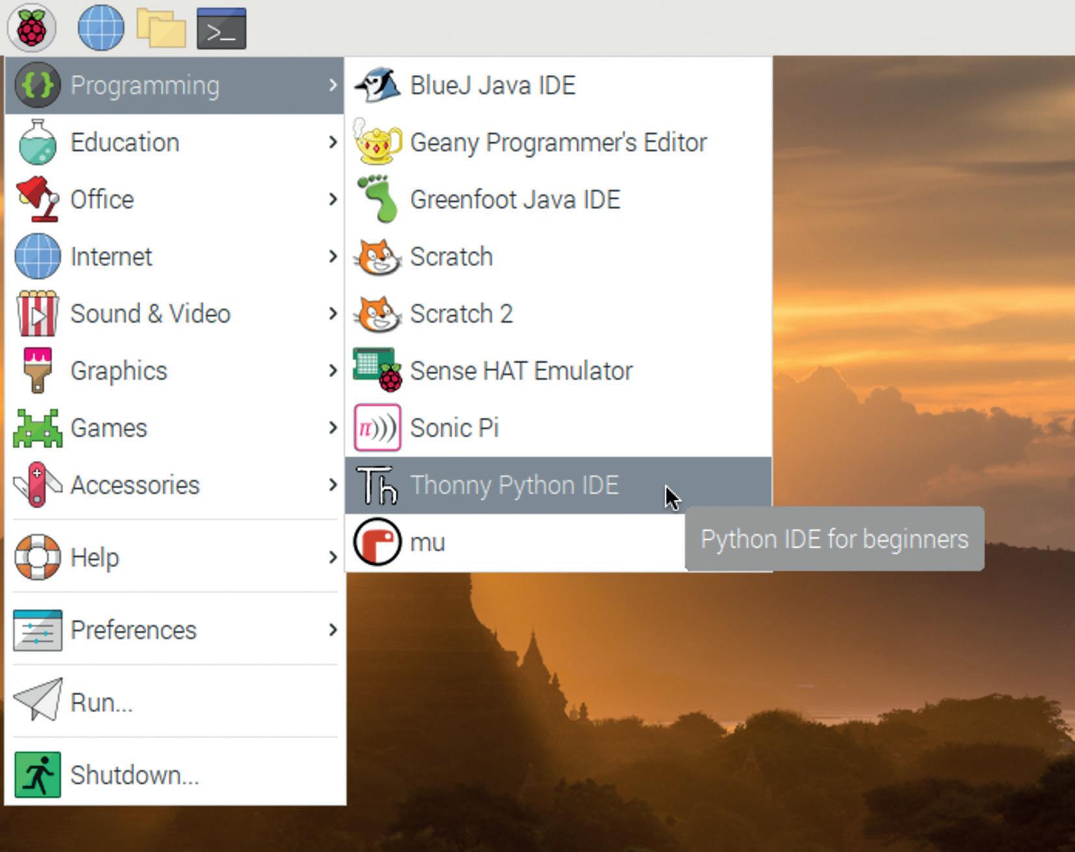This screenshot has height=852, width=1075.
Task: Expand the Accessories submenu arrow
Action: click(x=333, y=485)
